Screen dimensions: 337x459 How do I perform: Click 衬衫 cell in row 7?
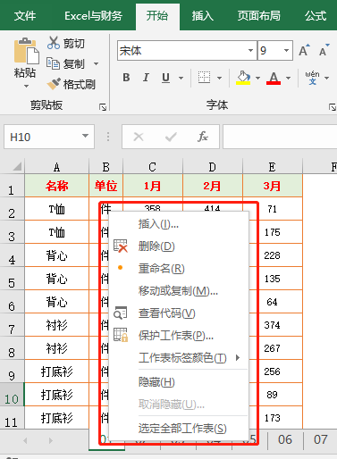click(x=57, y=325)
